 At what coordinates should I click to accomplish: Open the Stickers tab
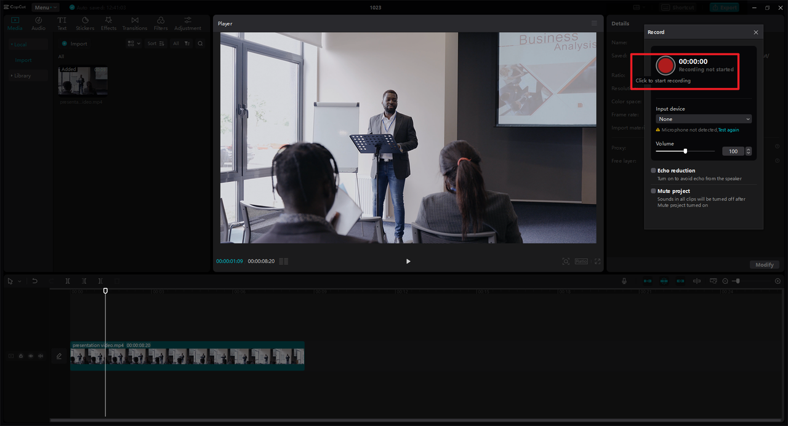tap(85, 24)
